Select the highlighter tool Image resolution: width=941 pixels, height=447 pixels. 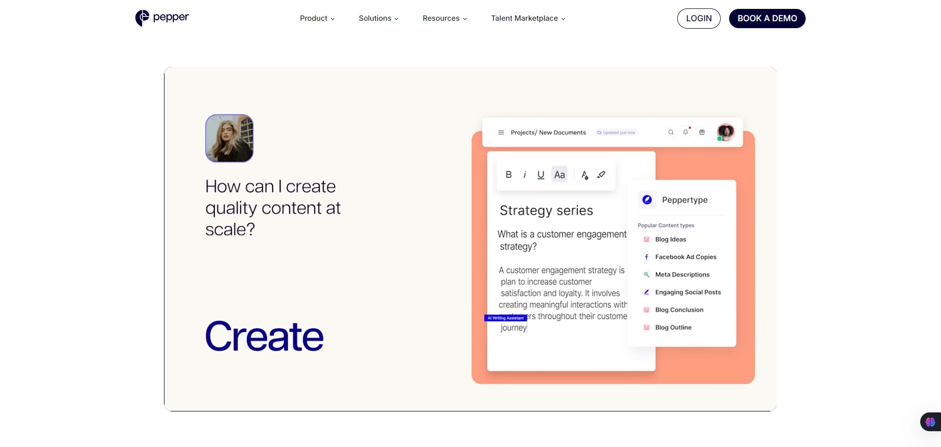[601, 174]
